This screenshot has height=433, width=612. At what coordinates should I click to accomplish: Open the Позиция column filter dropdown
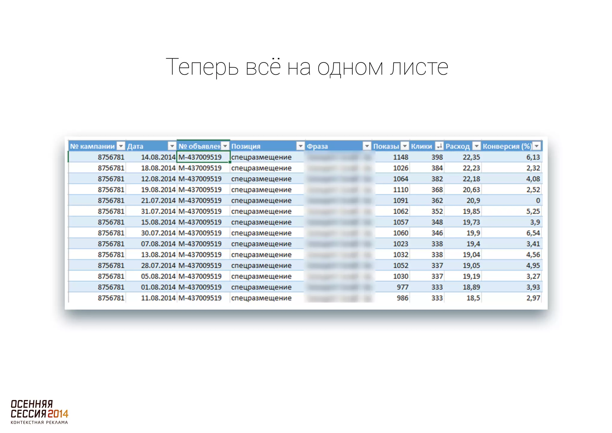pos(300,146)
